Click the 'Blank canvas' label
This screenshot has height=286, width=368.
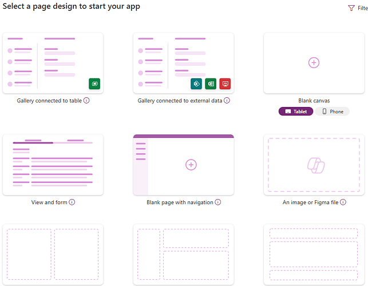coord(314,101)
